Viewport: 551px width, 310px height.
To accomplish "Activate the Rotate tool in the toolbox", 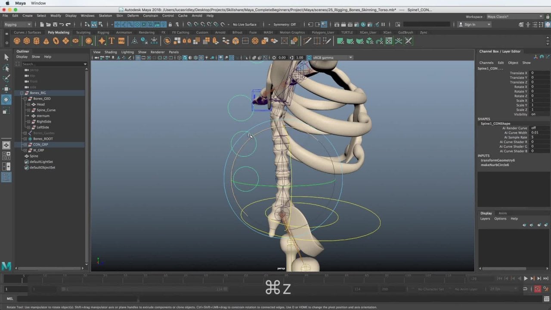I will click(6, 99).
